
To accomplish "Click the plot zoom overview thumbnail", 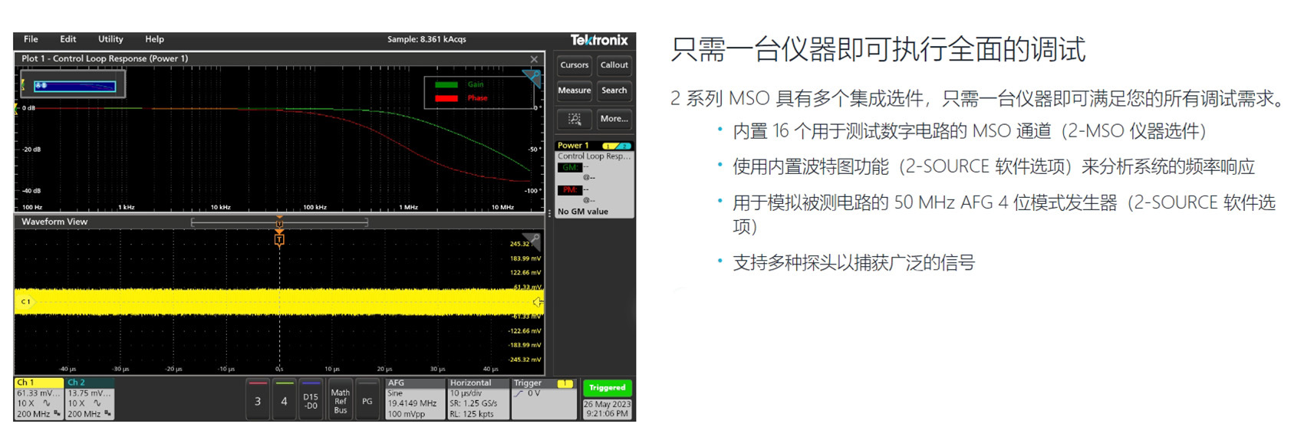I will 74,86.
